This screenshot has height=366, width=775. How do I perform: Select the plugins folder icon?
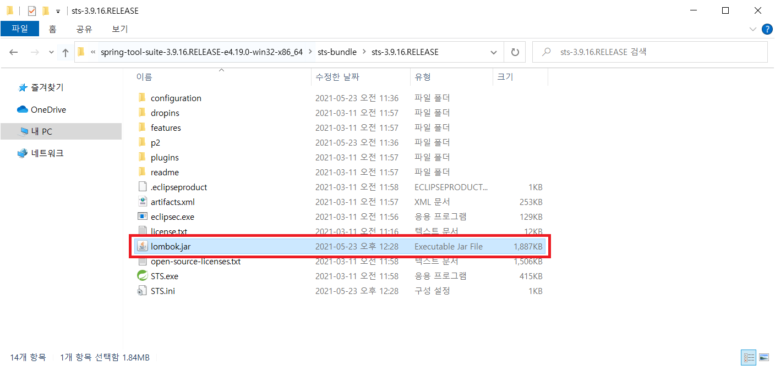[x=142, y=157]
